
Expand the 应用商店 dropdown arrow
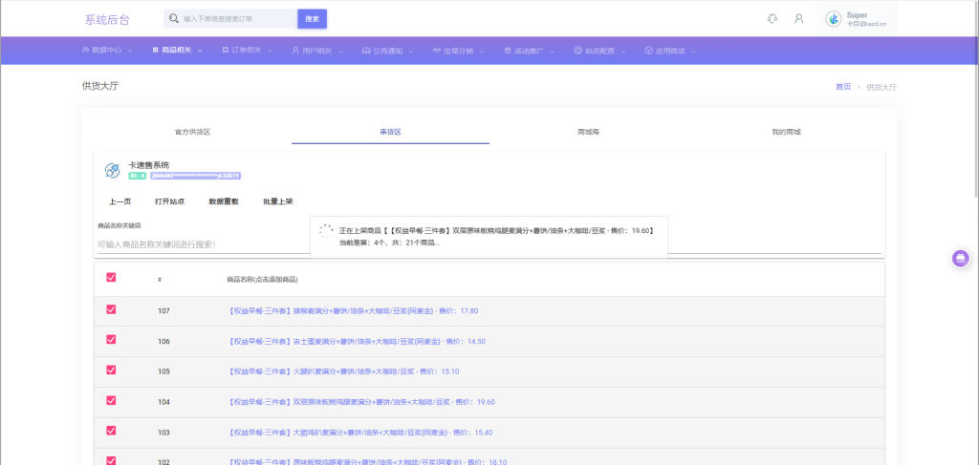tap(693, 52)
